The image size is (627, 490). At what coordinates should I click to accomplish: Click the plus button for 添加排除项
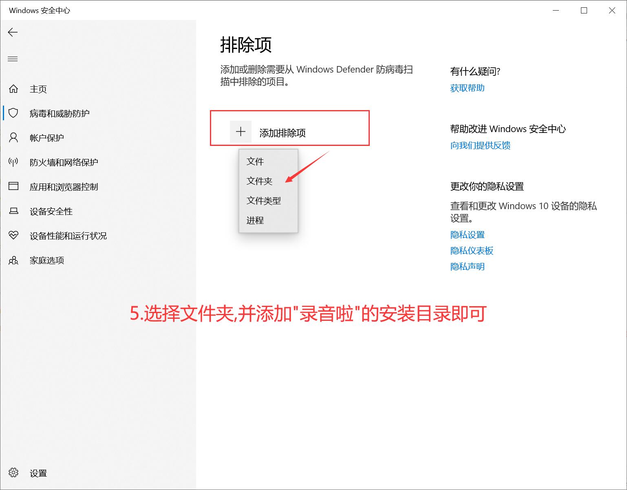[241, 132]
